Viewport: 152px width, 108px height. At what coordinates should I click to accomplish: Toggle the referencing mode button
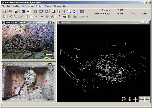[29, 11]
